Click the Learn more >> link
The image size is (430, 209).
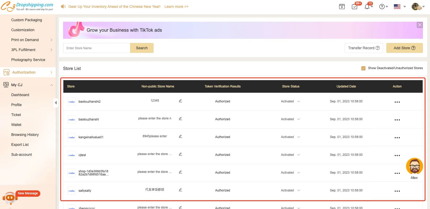(x=176, y=7)
